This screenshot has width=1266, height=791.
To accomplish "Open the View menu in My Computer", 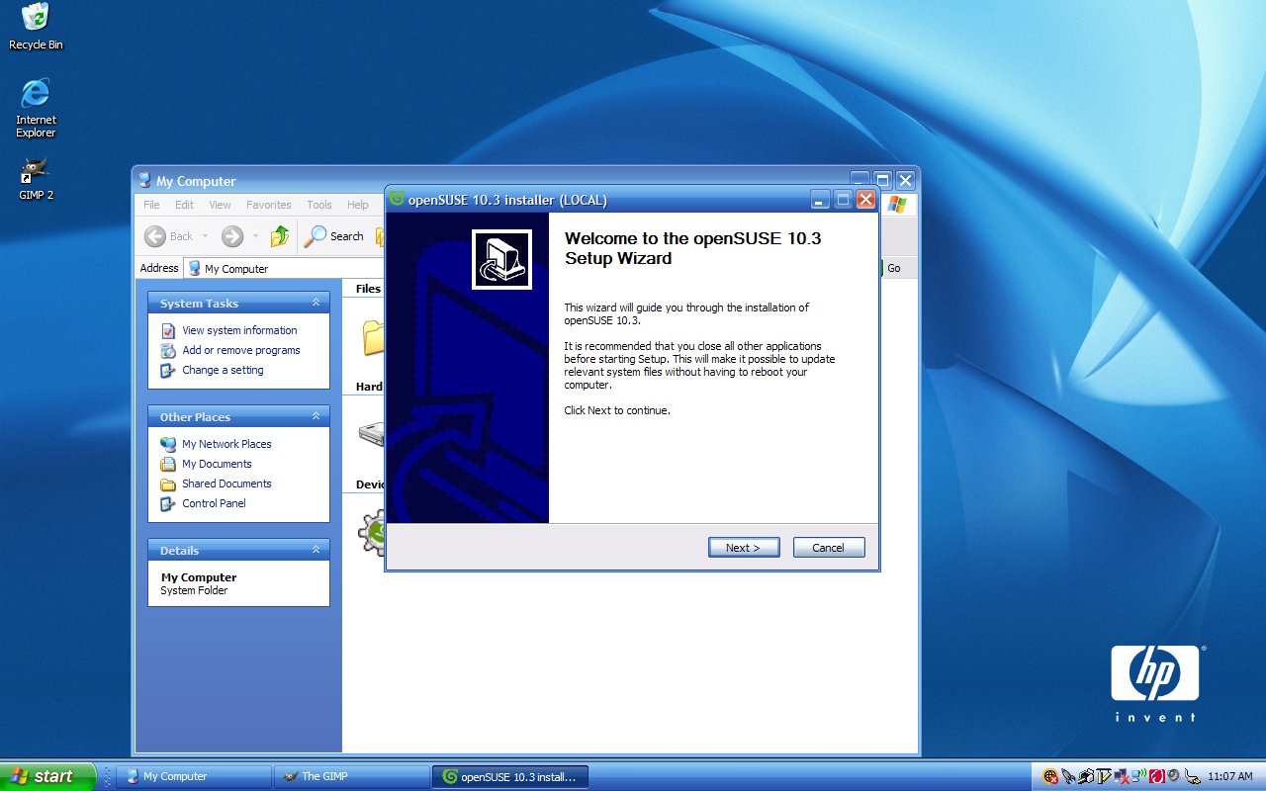I will point(220,205).
